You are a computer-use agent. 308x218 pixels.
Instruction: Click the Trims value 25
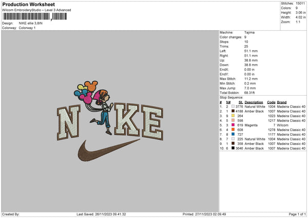click(246, 46)
